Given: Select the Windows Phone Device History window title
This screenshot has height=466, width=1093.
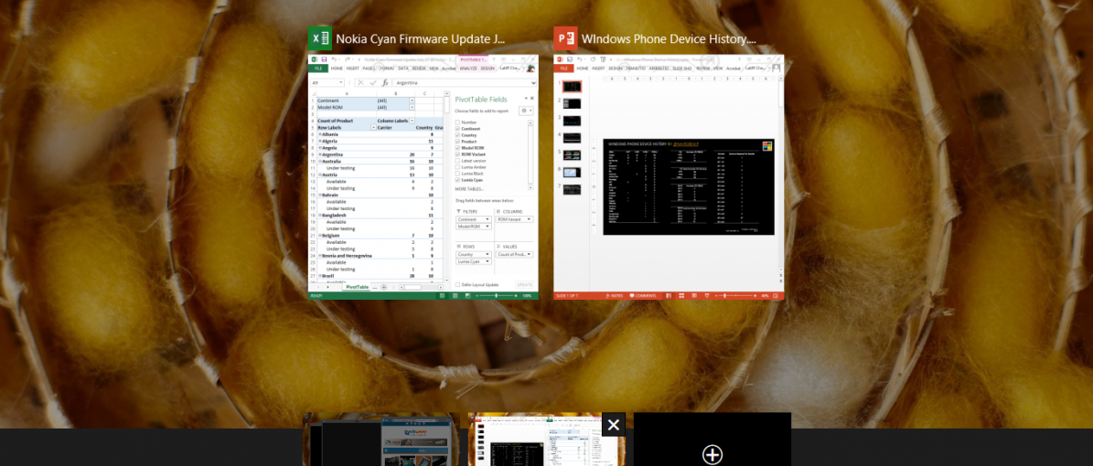Looking at the screenshot, I should pos(669,39).
